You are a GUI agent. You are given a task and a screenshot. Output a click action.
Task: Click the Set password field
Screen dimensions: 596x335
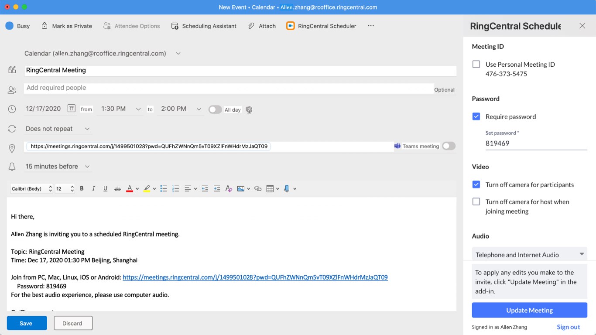coord(536,143)
